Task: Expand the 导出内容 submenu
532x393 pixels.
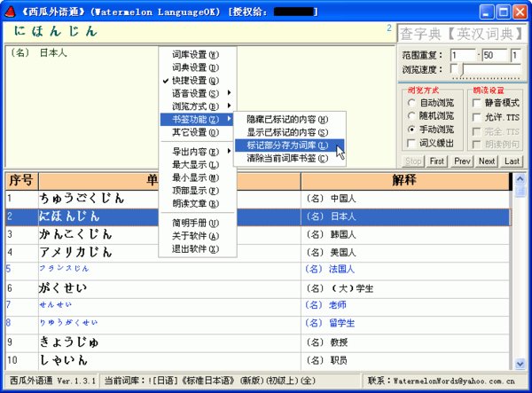Action: pos(196,152)
